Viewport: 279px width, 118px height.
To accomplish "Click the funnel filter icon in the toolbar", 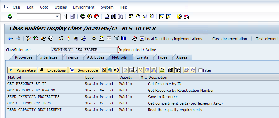I will pyautogui.click(x=116, y=39).
